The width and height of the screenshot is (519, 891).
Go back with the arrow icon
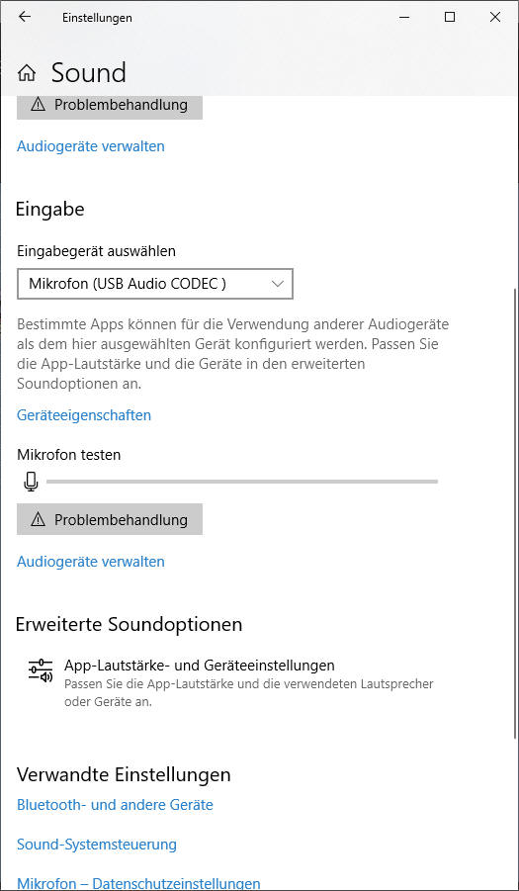[25, 17]
